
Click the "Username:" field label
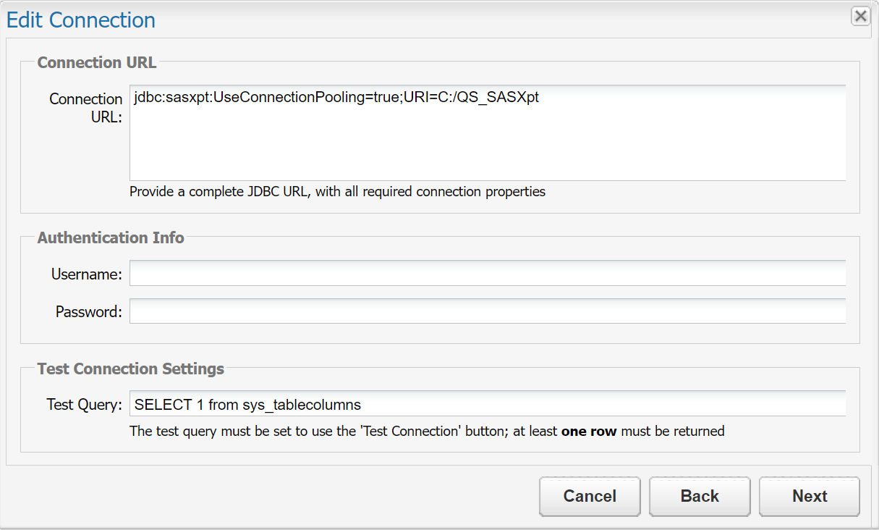(x=86, y=274)
